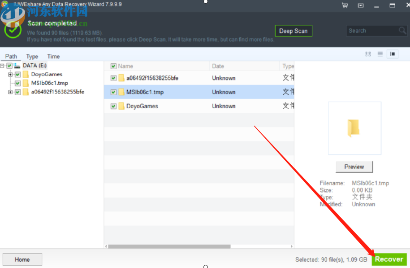Image resolution: width=410 pixels, height=268 pixels.
Task: Click the 0.00 KB size value
Action: coord(362,190)
